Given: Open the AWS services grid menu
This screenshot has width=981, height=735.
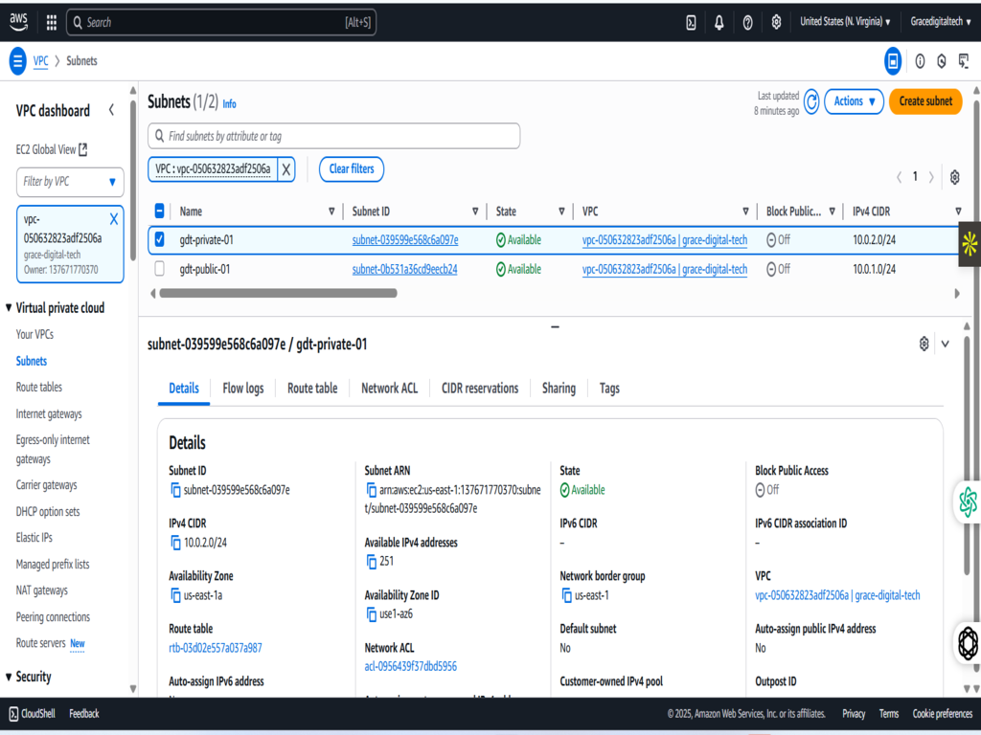Looking at the screenshot, I should (x=52, y=23).
